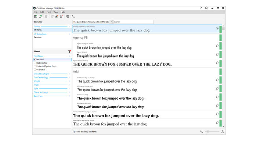The width and height of the screenshot is (257, 142).
Task: Click the font name display icon
Action: 73,17
